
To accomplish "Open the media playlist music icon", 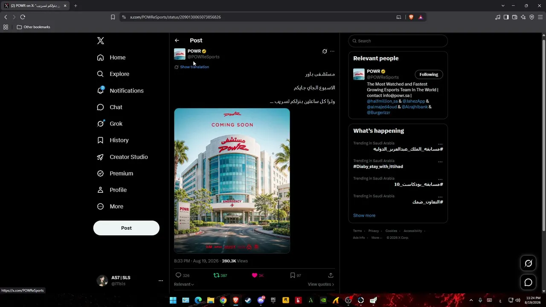I will point(498,17).
